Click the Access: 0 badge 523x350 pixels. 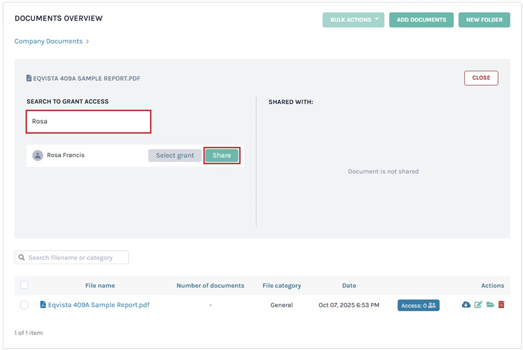pos(418,305)
